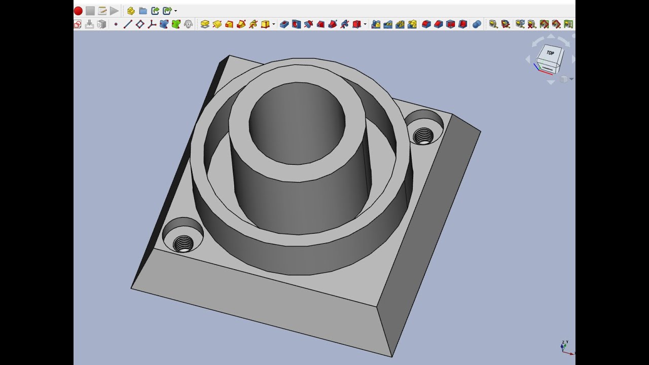649x365 pixels.
Task: Click the Mirrored feature icon
Action: (376, 24)
